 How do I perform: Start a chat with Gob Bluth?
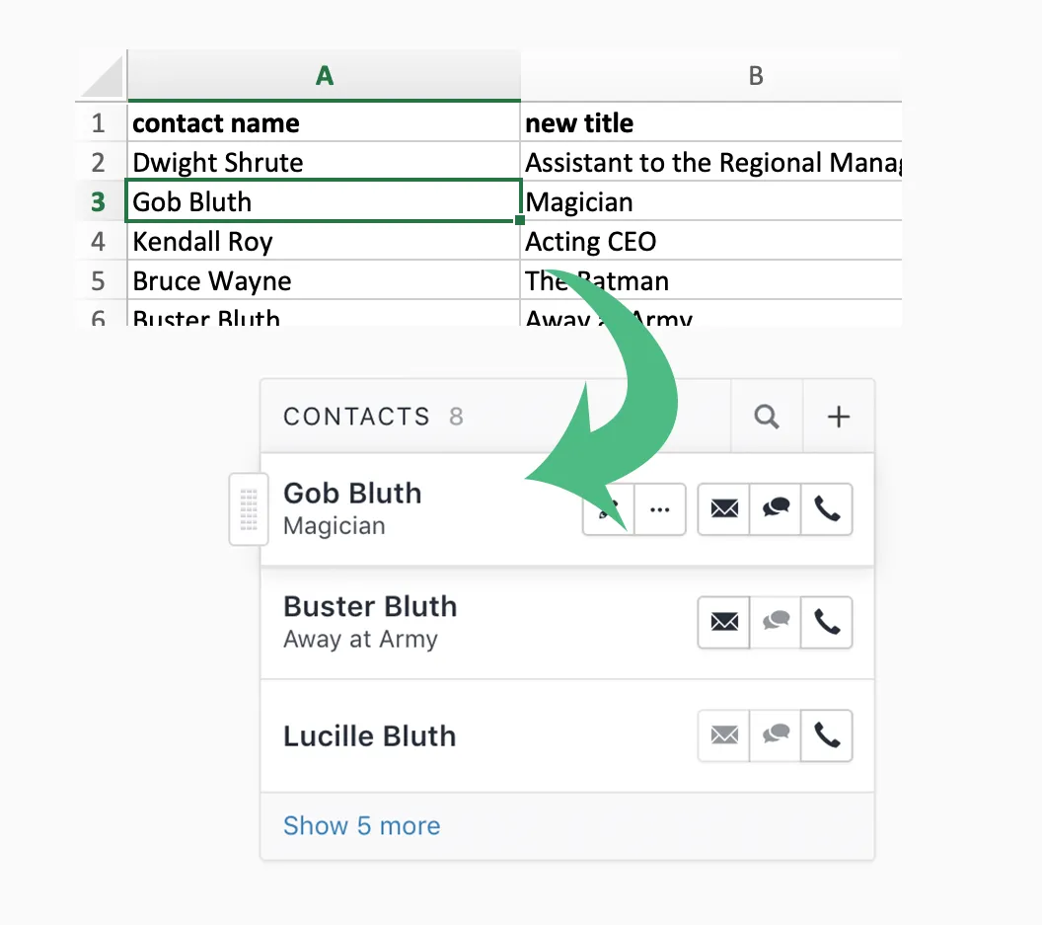(x=776, y=509)
